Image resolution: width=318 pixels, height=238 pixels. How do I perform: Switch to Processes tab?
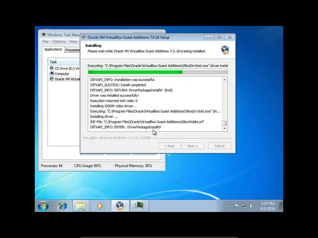[73, 50]
